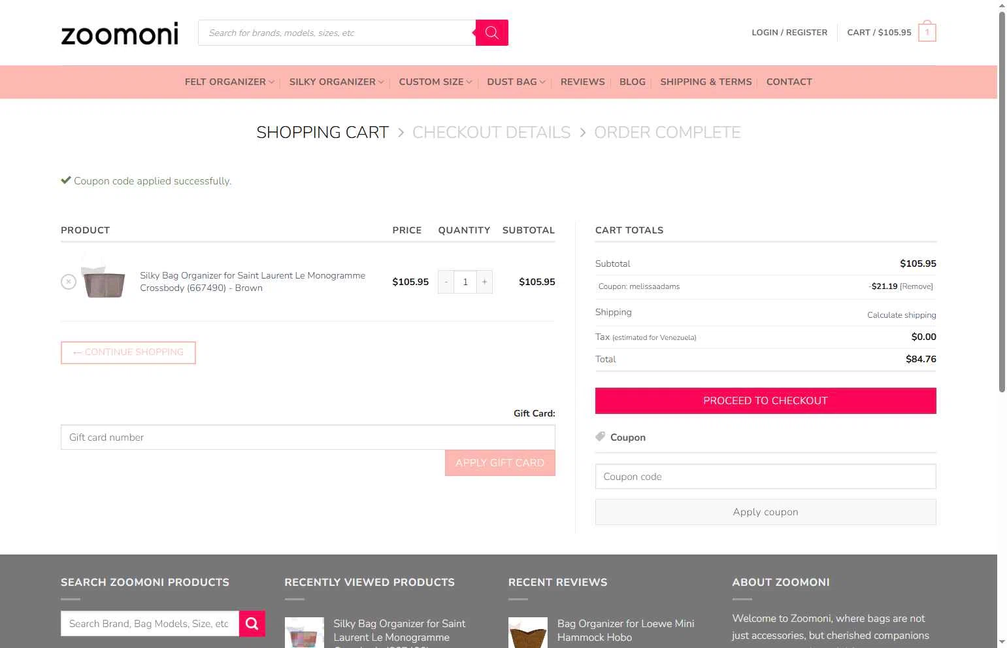Apply the gift card
The height and width of the screenshot is (648, 1007).
click(x=500, y=463)
